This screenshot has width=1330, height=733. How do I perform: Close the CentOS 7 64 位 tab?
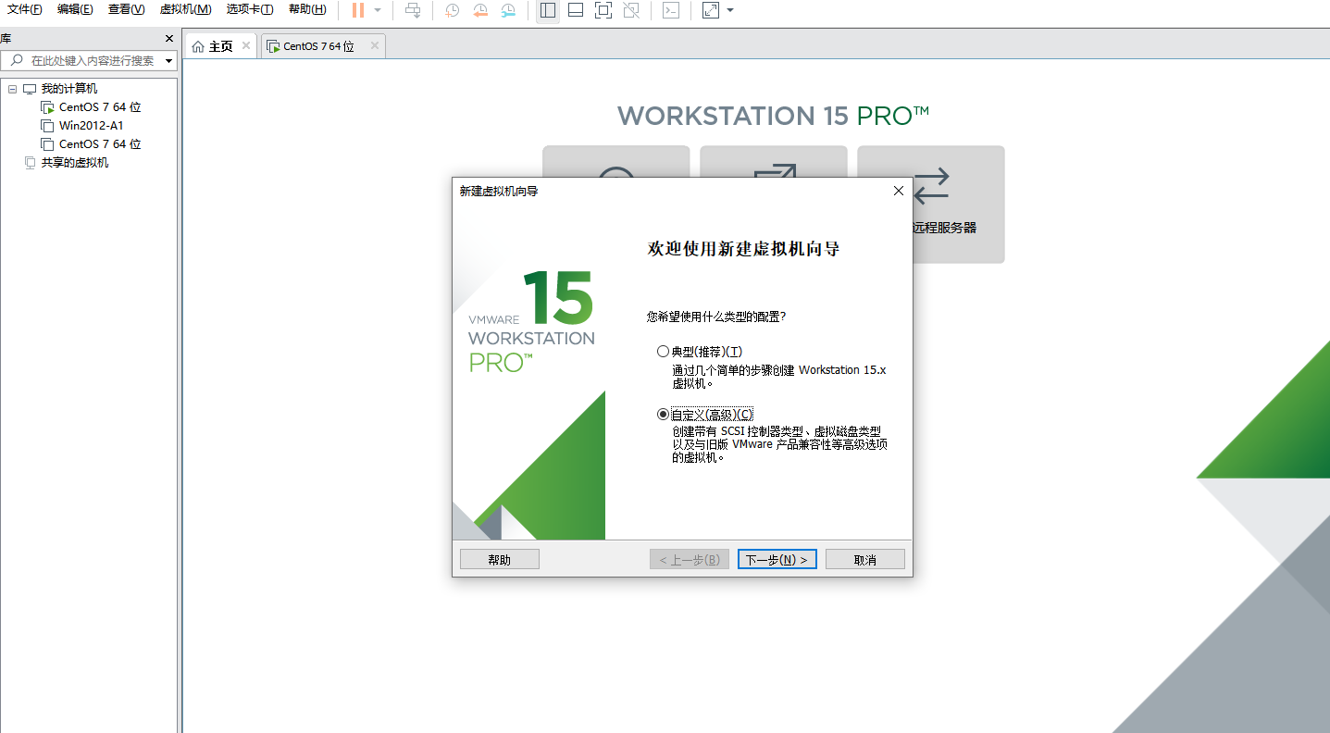coord(375,45)
